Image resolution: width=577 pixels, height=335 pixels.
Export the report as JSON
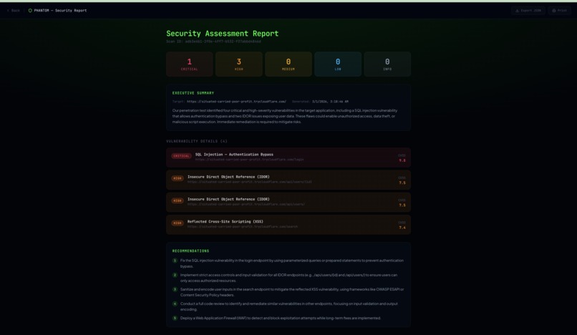(x=528, y=11)
